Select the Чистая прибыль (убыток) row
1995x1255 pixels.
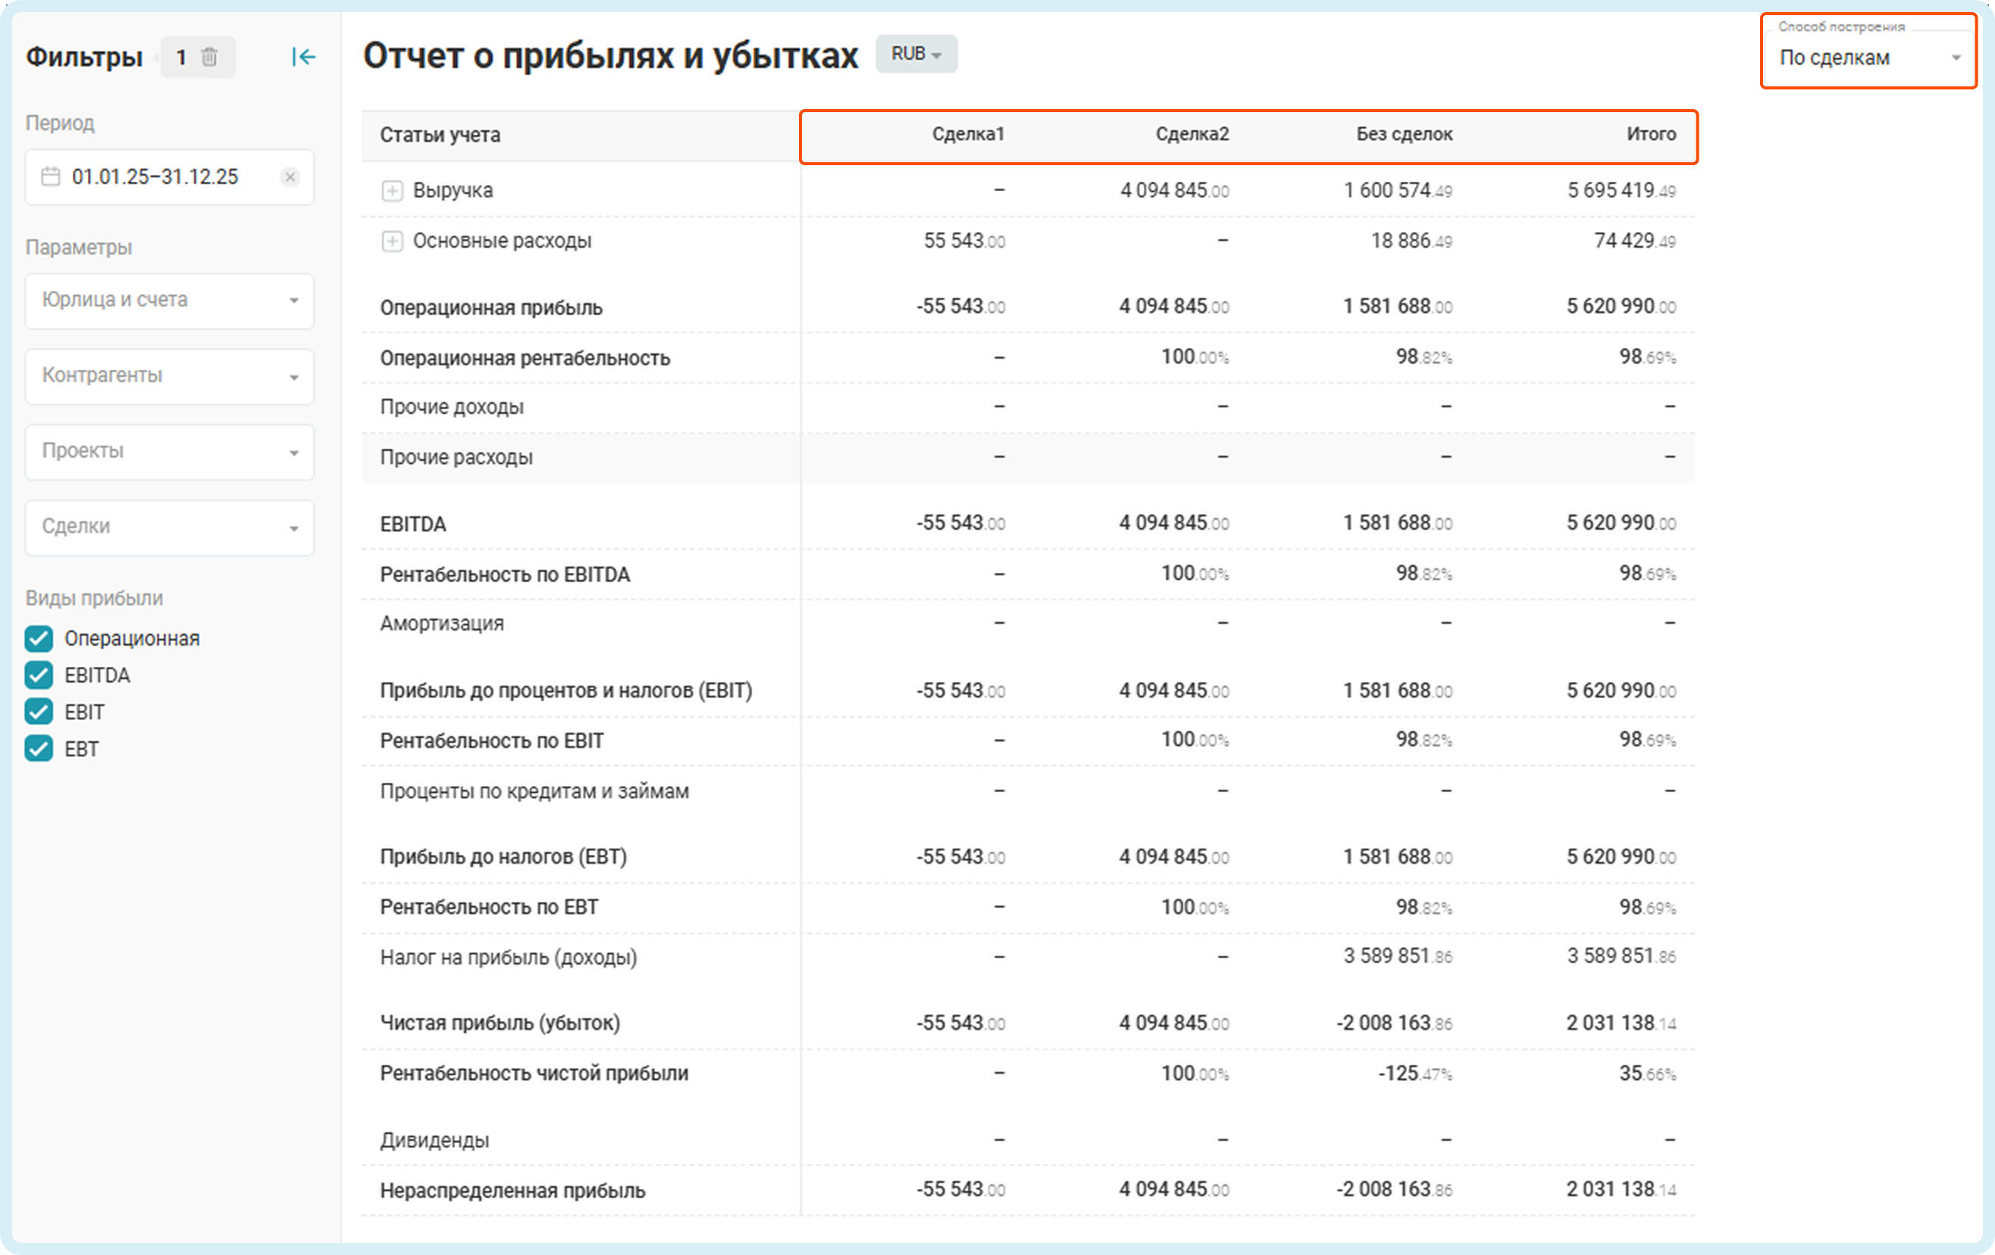(x=500, y=1023)
